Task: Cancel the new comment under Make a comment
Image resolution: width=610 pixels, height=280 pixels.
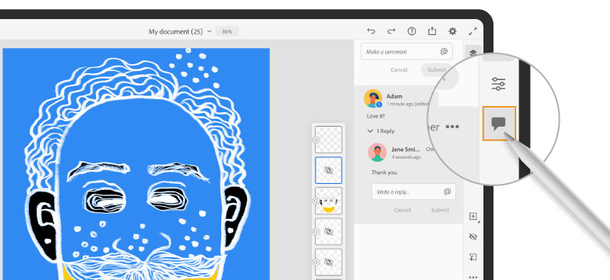Action: click(399, 69)
